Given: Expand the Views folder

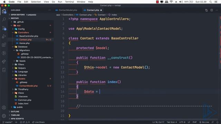Looking at the screenshot, I should [21, 93].
